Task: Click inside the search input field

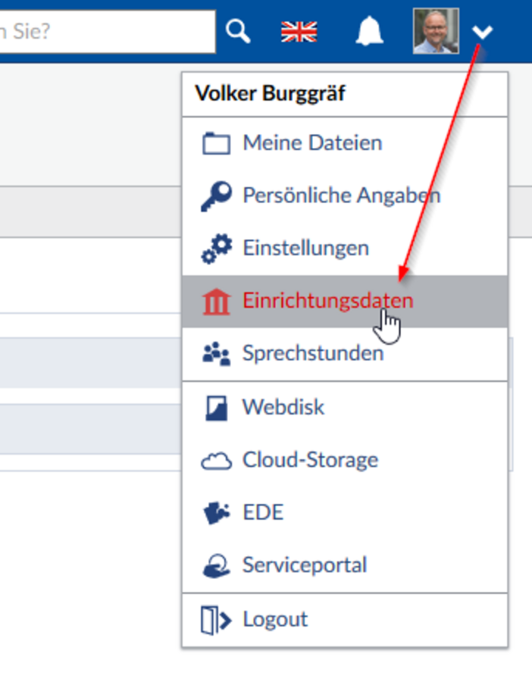Action: tap(107, 32)
